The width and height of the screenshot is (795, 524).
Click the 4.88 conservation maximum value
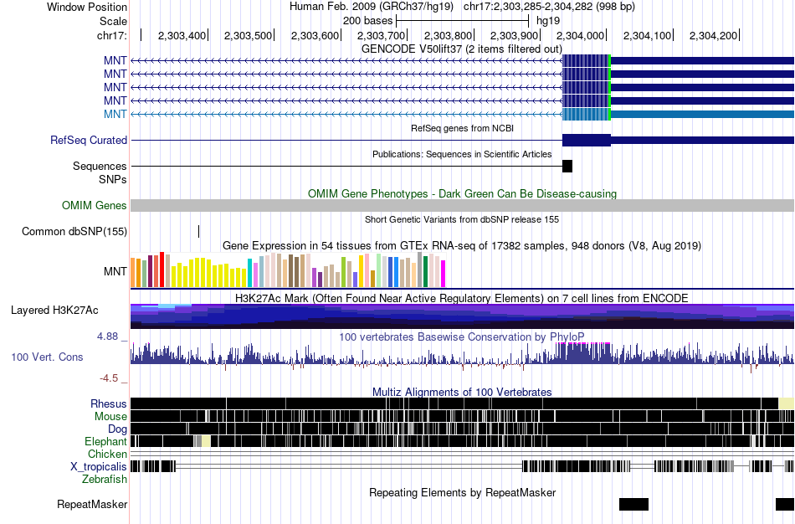tap(108, 336)
